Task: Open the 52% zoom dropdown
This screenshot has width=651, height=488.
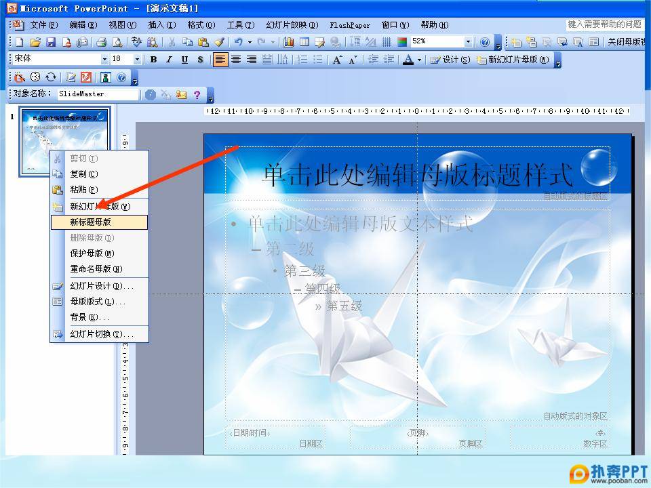Action: pos(468,42)
